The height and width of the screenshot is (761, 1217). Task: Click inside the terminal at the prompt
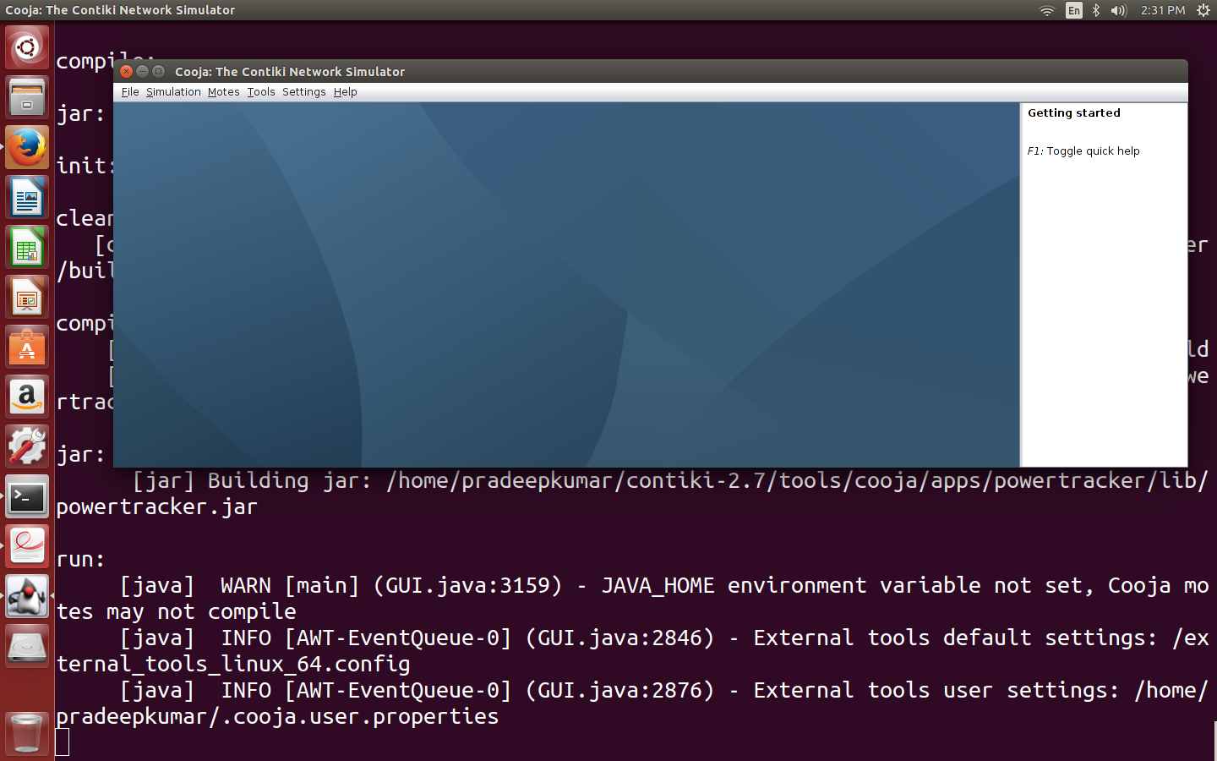click(62, 741)
